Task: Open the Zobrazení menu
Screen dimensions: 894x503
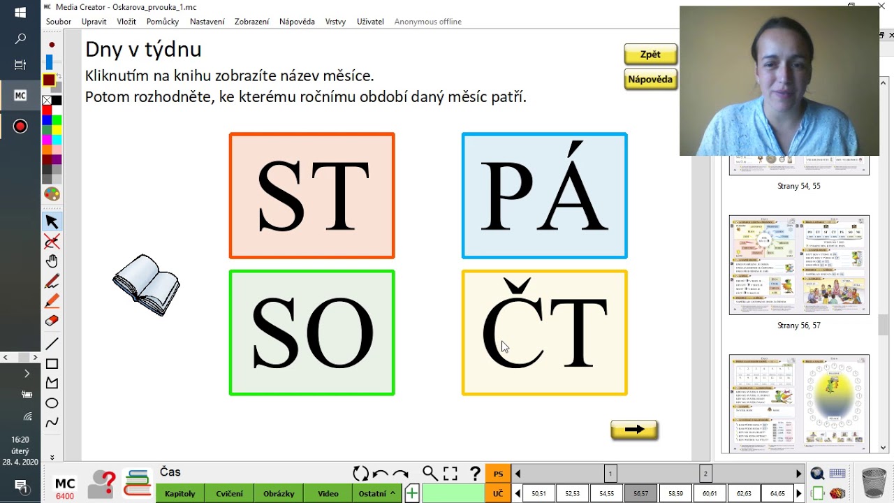Action: pos(251,22)
